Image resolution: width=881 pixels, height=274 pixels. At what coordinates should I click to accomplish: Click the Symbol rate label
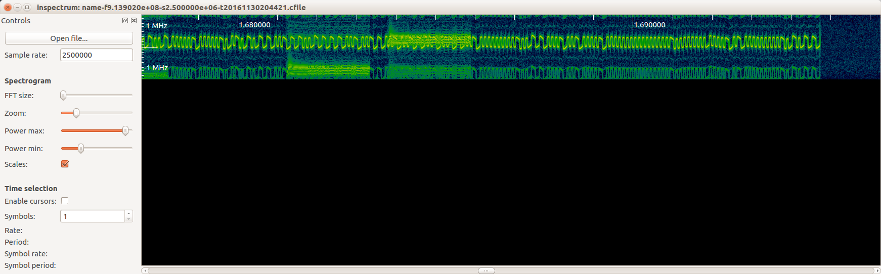click(26, 254)
